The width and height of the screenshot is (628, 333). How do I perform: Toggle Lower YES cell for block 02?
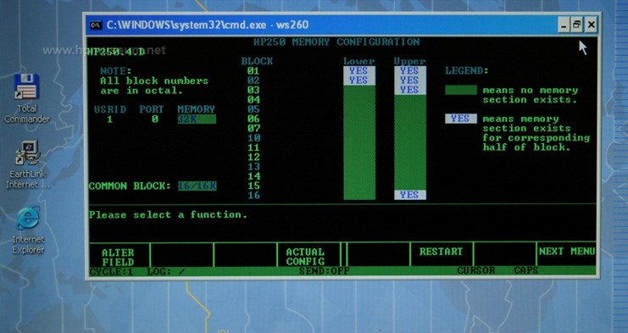tap(359, 80)
